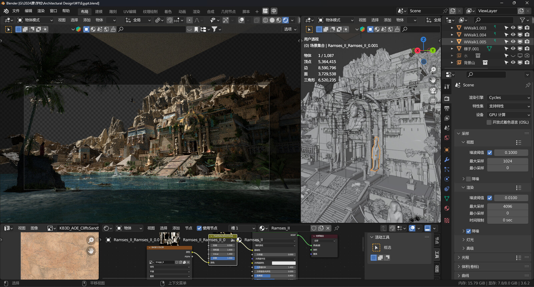Switch perspective/orthographic grid gizmo in right viewport
This screenshot has height=287, width=534.
coord(433,101)
